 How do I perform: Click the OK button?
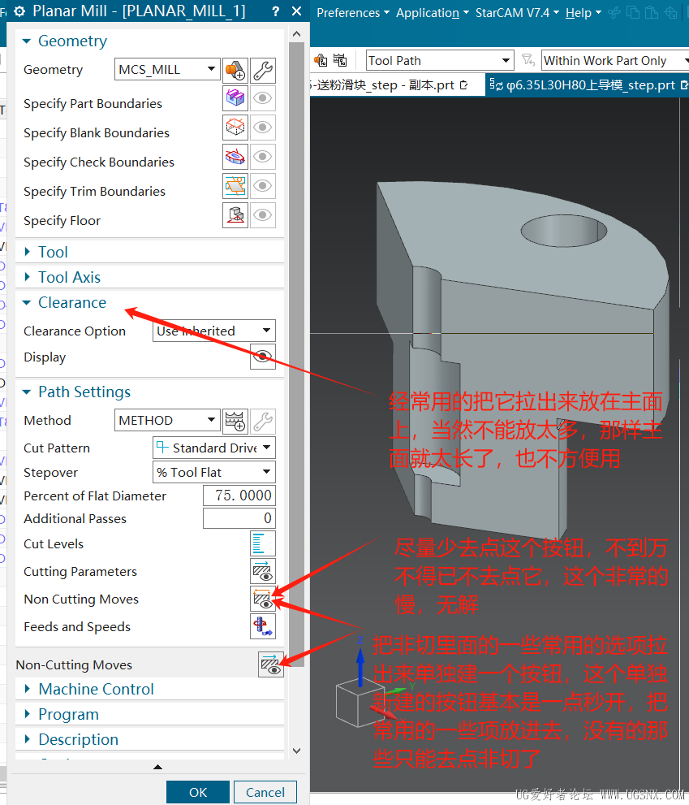(198, 792)
